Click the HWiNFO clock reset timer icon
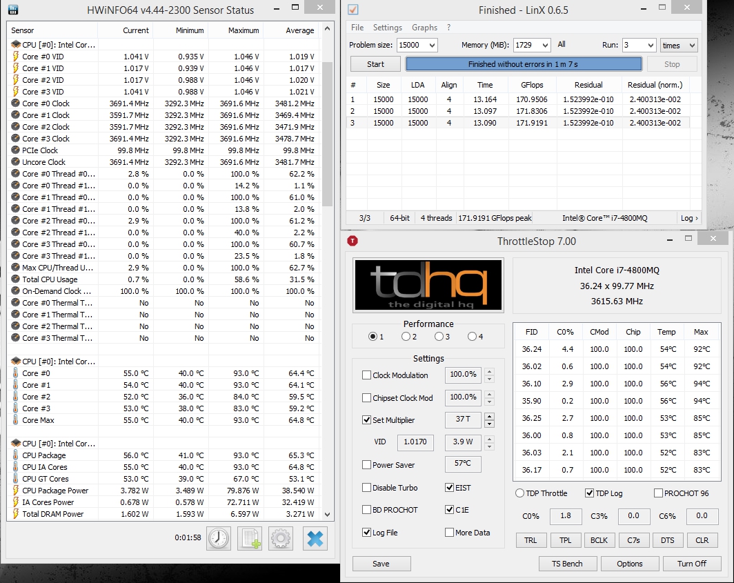Image resolution: width=734 pixels, height=583 pixels. [x=219, y=538]
